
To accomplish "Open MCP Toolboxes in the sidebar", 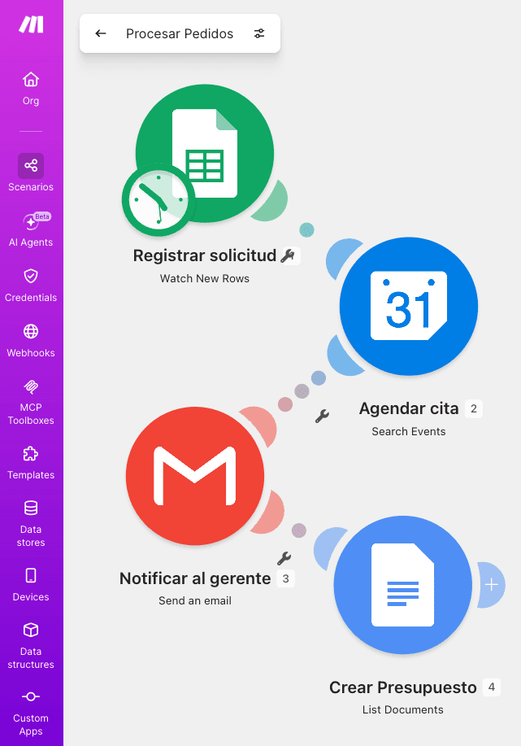I will 31,402.
